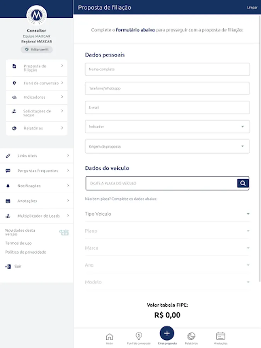
Task: Click the Sair logout icon
Action: (x=8, y=266)
